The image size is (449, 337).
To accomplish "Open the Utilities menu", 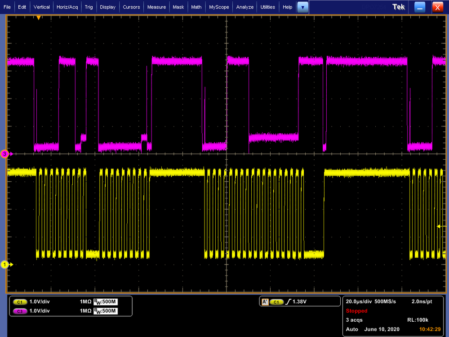I will 267,7.
